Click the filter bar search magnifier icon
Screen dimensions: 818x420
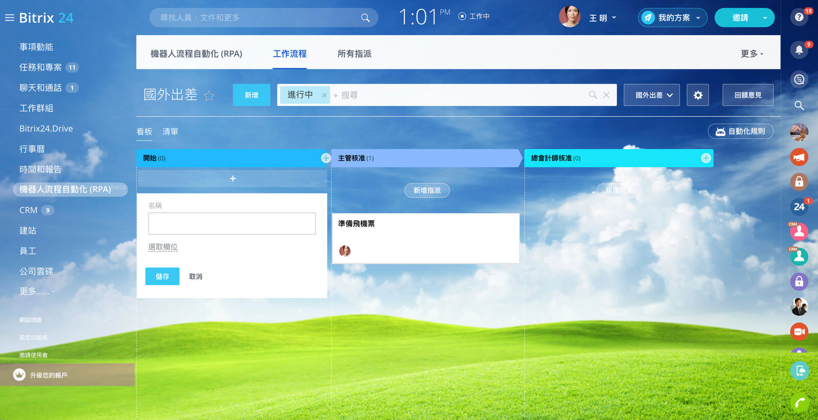pyautogui.click(x=593, y=95)
